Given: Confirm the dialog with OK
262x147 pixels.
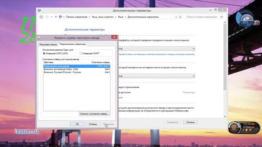Looking at the screenshot, I should (x=77, y=124).
